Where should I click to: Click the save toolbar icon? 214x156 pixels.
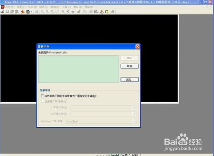click(x=7, y=12)
